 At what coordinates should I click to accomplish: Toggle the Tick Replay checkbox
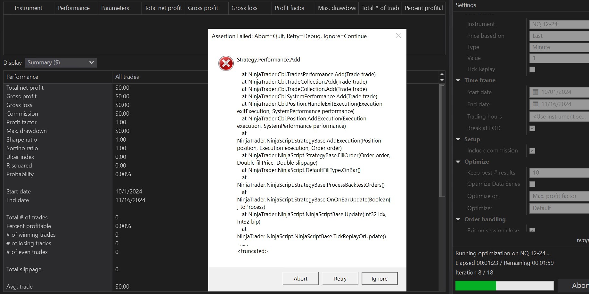pos(532,69)
